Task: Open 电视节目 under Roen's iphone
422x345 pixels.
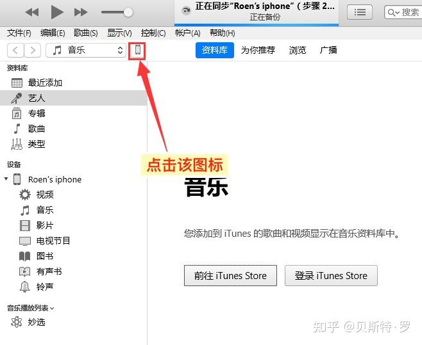Action: pyautogui.click(x=53, y=241)
